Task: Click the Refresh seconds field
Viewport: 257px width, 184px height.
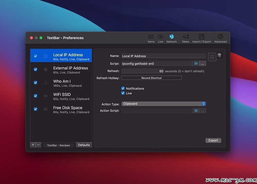Action: pos(143,71)
